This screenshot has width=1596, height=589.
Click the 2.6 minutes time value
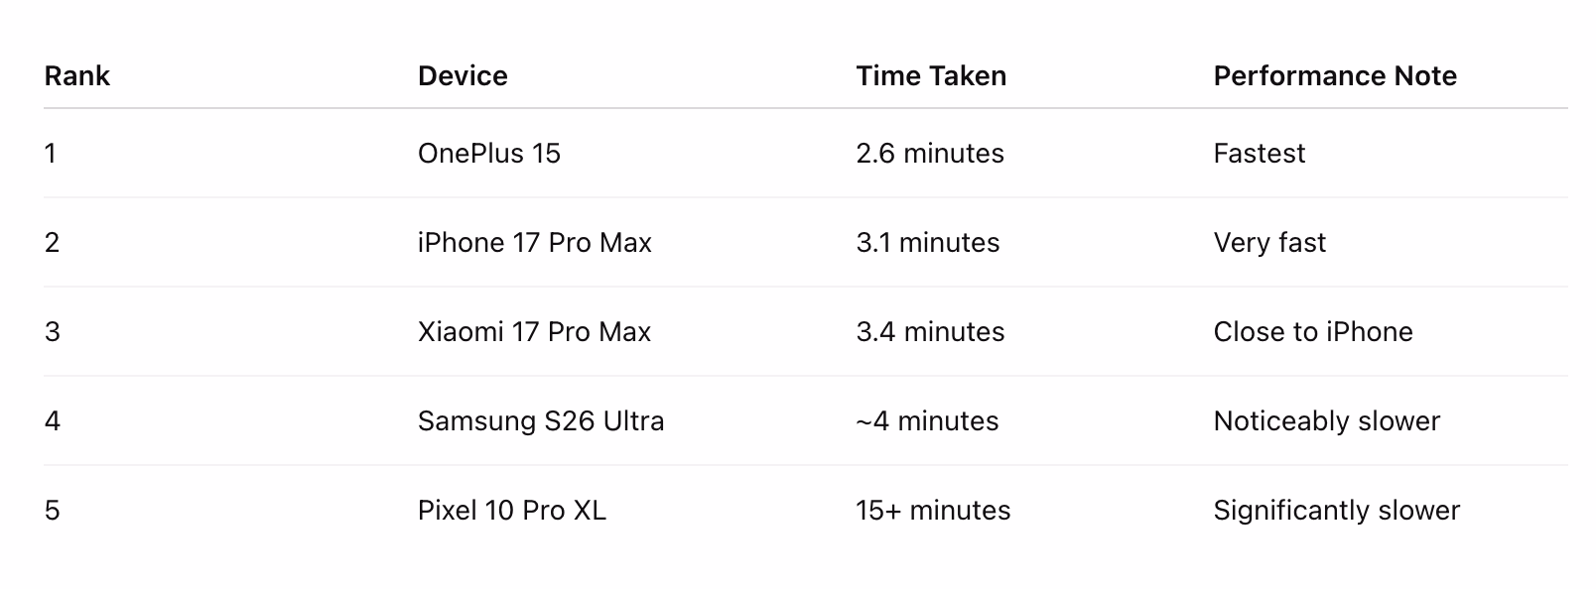930,154
